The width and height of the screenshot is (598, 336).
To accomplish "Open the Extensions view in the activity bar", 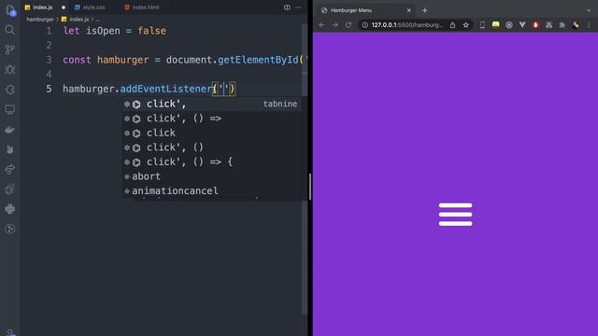I will click(10, 90).
